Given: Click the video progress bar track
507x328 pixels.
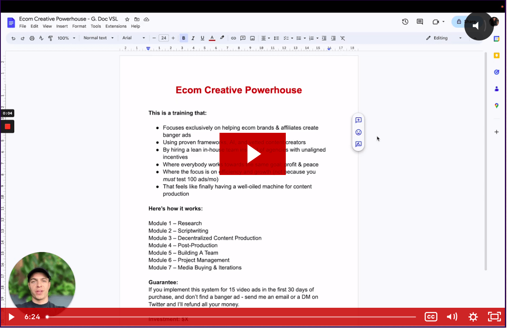Looking at the screenshot, I should 231,317.
